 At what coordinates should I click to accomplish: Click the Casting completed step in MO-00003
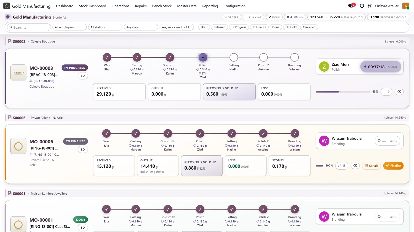(137, 57)
